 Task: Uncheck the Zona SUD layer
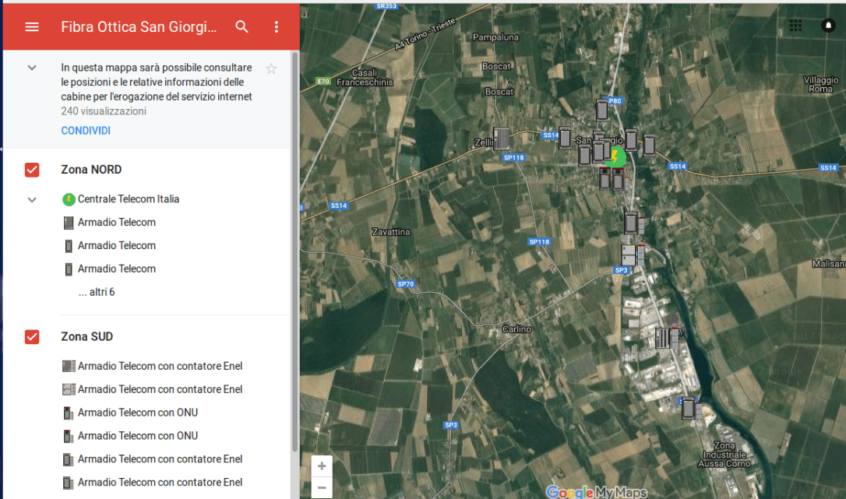32,337
